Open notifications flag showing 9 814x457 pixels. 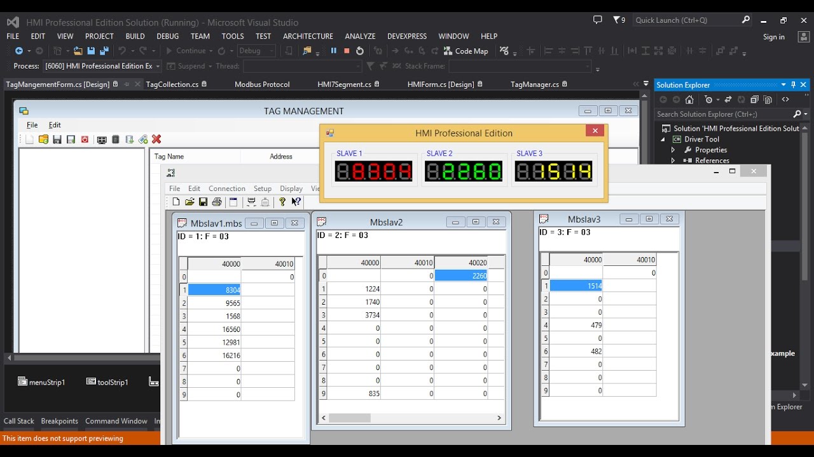619,20
